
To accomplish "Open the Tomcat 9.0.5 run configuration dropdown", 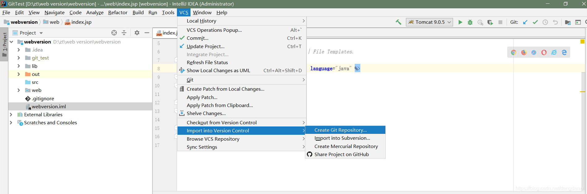I will coord(429,22).
